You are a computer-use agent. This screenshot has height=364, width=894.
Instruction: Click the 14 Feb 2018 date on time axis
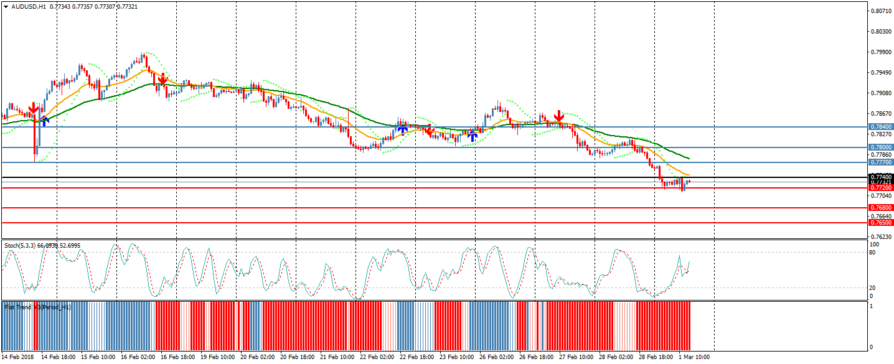(x=17, y=358)
